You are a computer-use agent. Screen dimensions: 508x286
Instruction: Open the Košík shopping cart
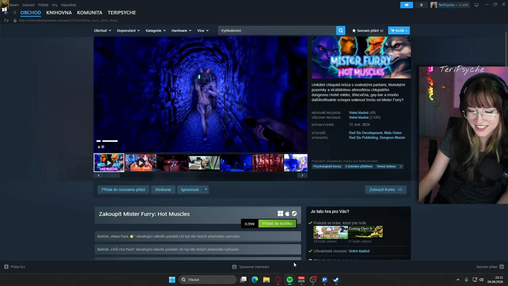tap(399, 31)
